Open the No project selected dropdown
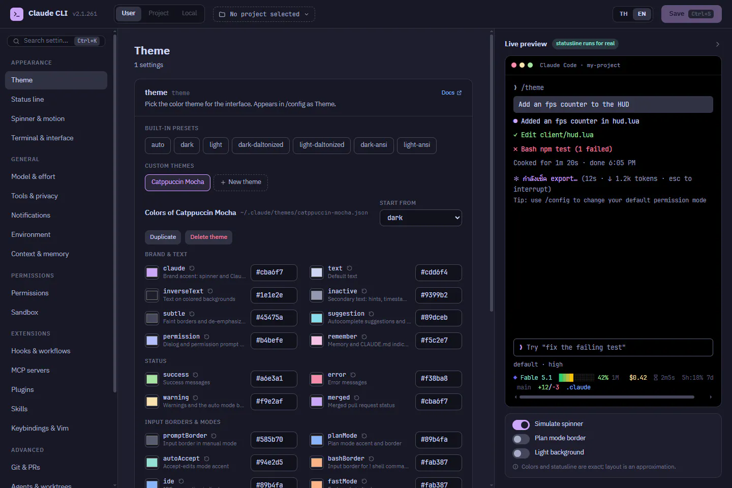732x488 pixels. tap(264, 14)
